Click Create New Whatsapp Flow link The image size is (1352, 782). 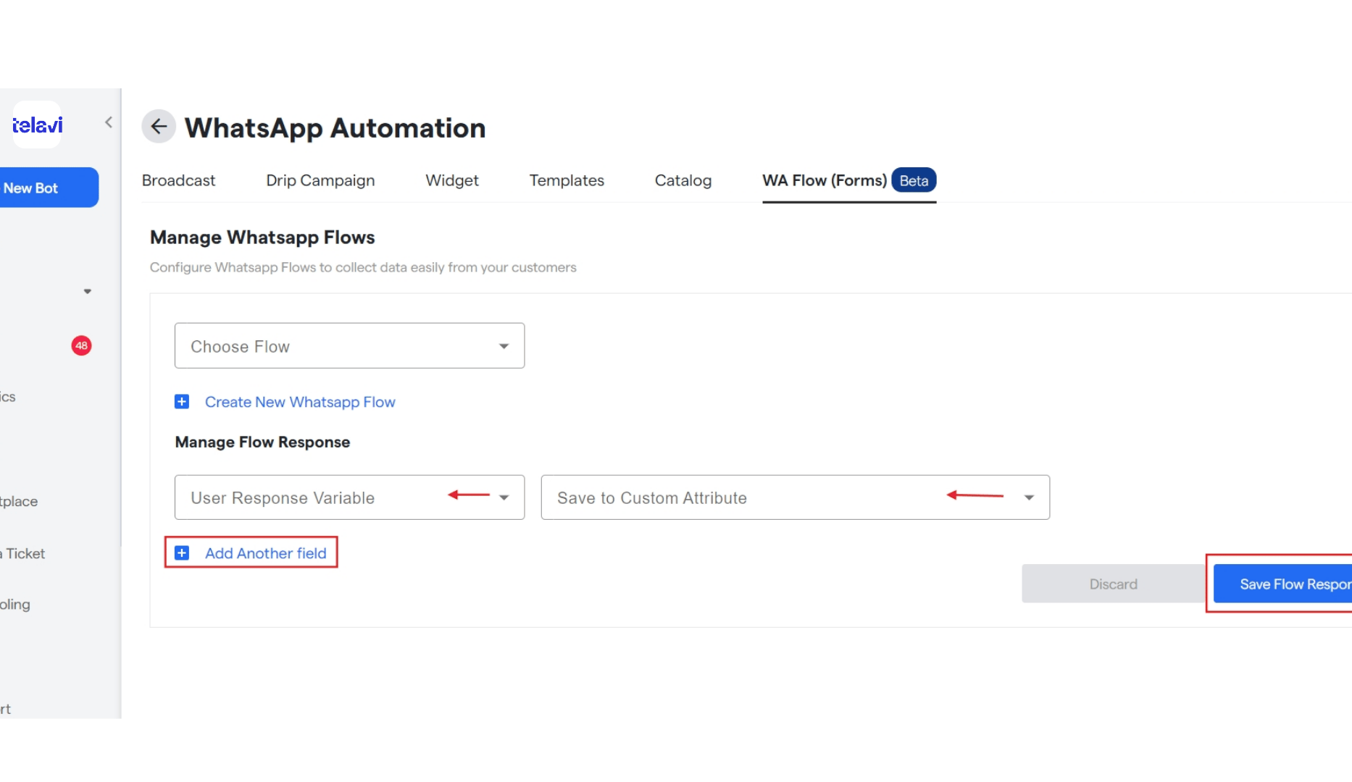coord(300,402)
